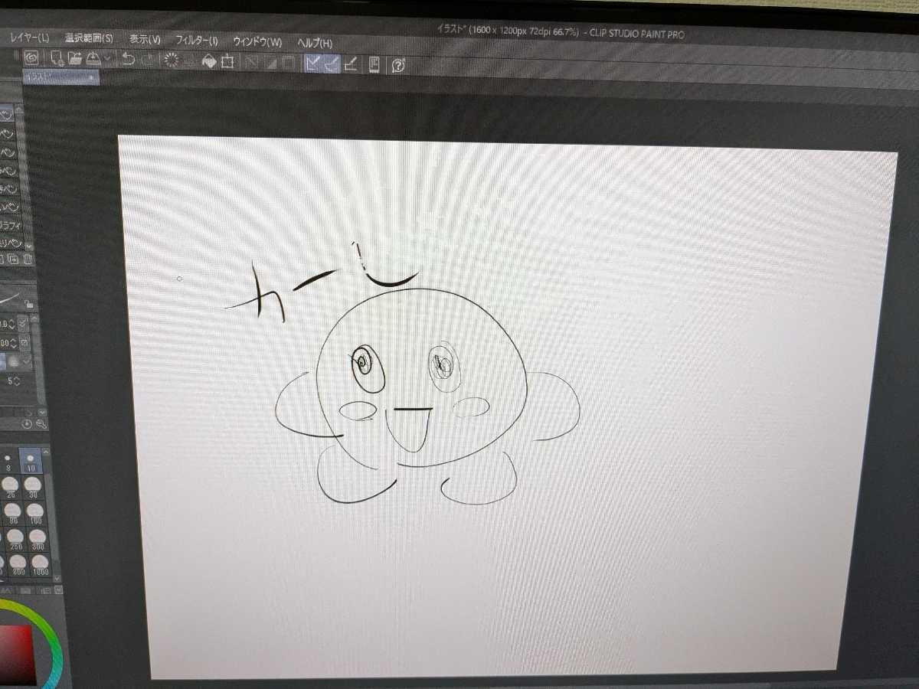Expand the dropdown arrow beside Save icon
Screen dimensions: 919x689
click(107, 59)
